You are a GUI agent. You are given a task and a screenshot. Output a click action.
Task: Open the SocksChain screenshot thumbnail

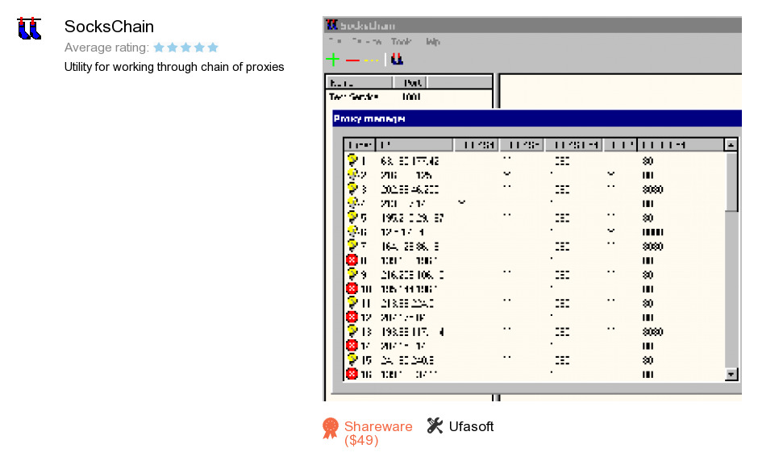(532, 209)
